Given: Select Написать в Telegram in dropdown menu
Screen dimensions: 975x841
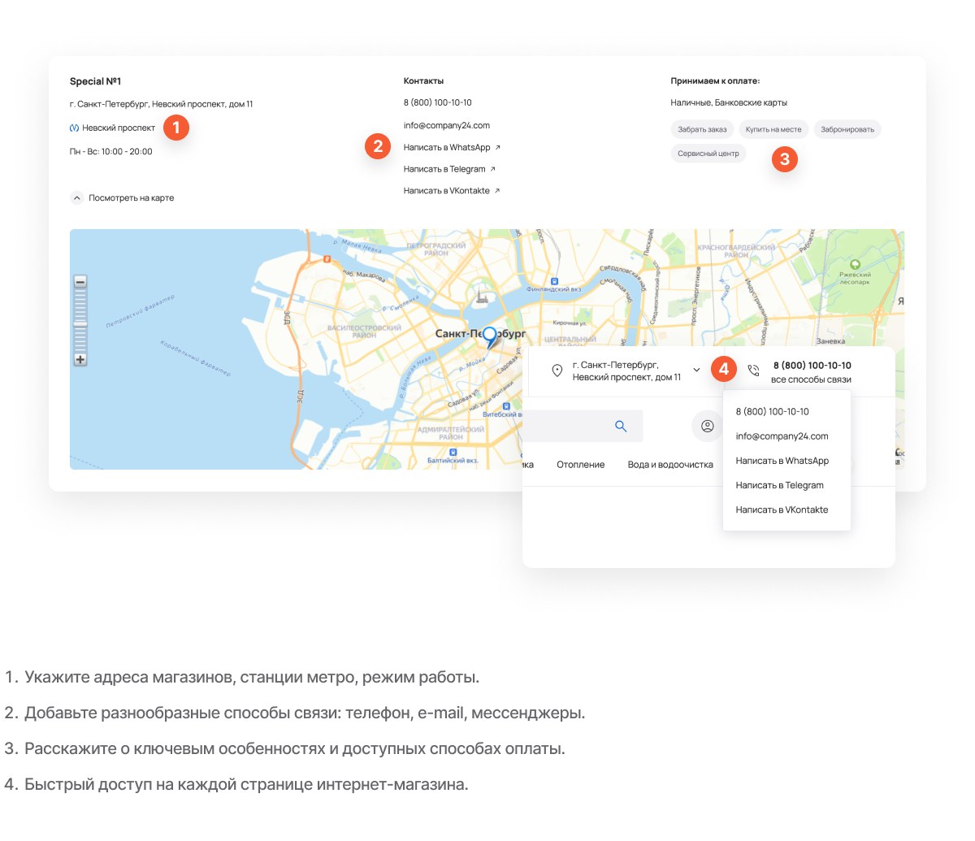Looking at the screenshot, I should (779, 485).
